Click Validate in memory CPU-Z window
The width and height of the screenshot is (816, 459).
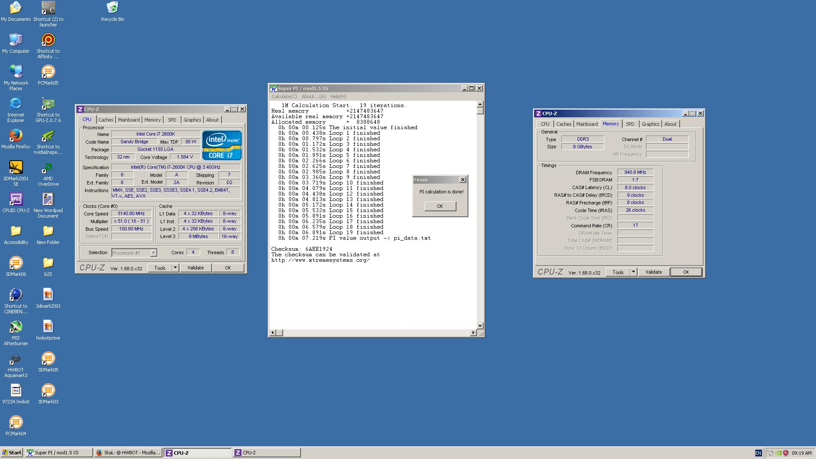[654, 272]
